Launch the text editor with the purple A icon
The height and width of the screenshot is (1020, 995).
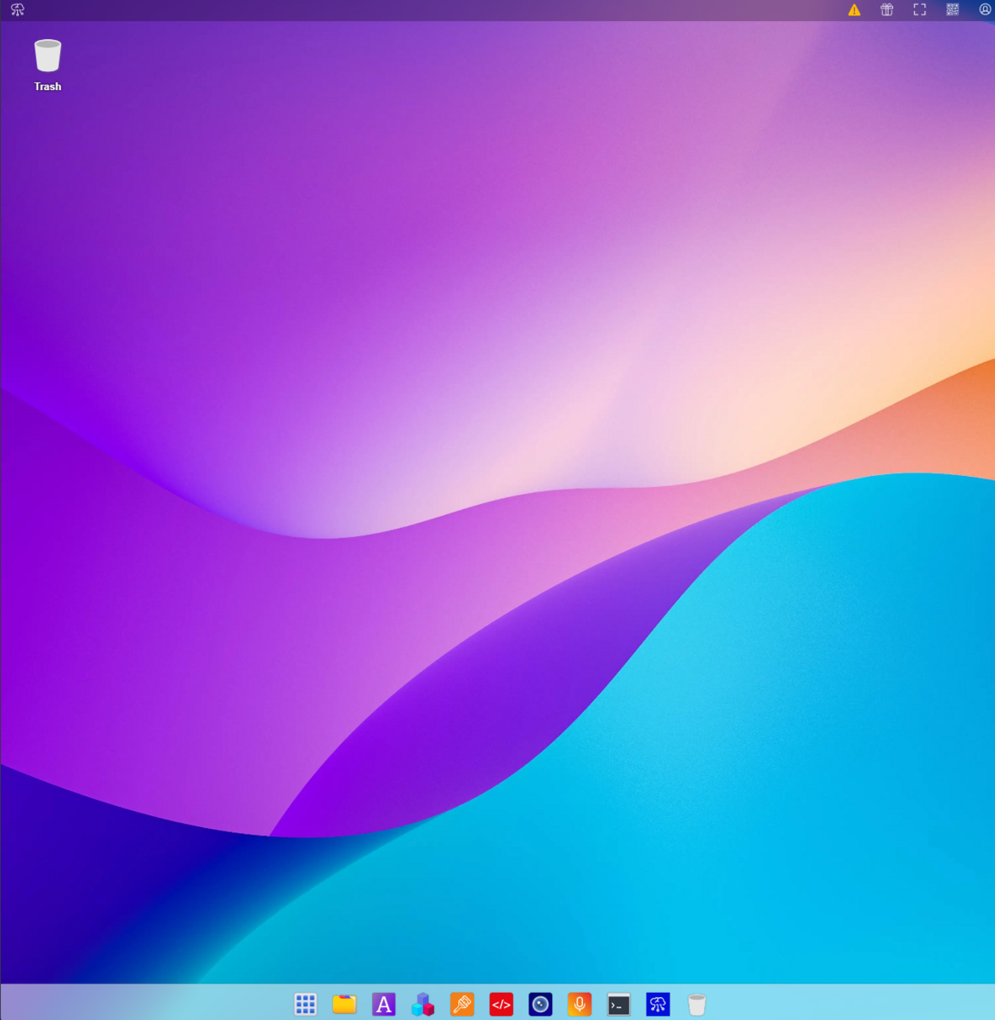(x=383, y=1004)
